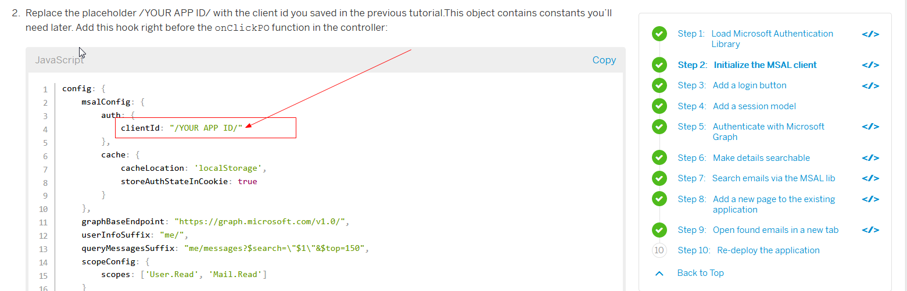
Task: Click the code icon beside Step 2
Action: click(x=870, y=65)
